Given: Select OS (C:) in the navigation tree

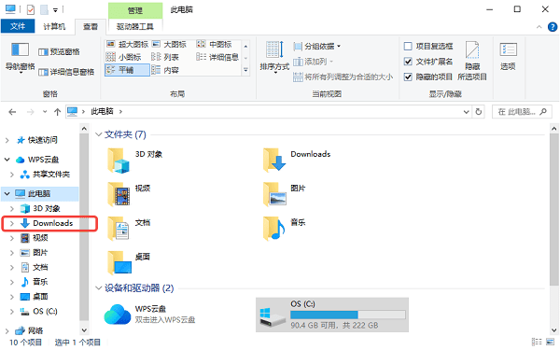Looking at the screenshot, I should [x=45, y=312].
